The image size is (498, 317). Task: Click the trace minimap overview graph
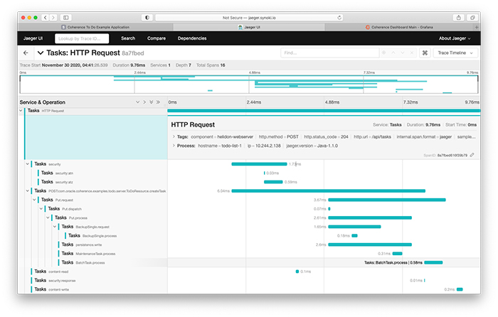tap(249, 85)
